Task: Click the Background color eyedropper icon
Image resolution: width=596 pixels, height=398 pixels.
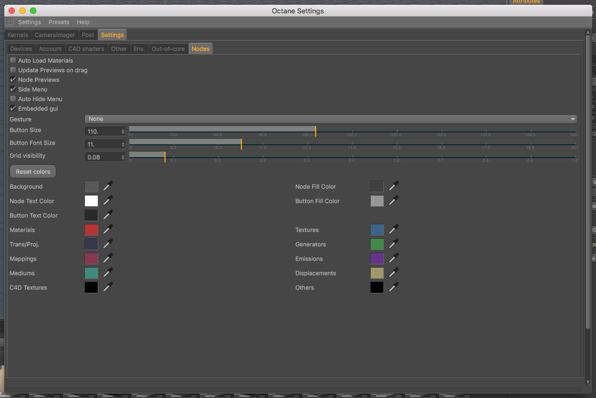Action: (x=108, y=186)
